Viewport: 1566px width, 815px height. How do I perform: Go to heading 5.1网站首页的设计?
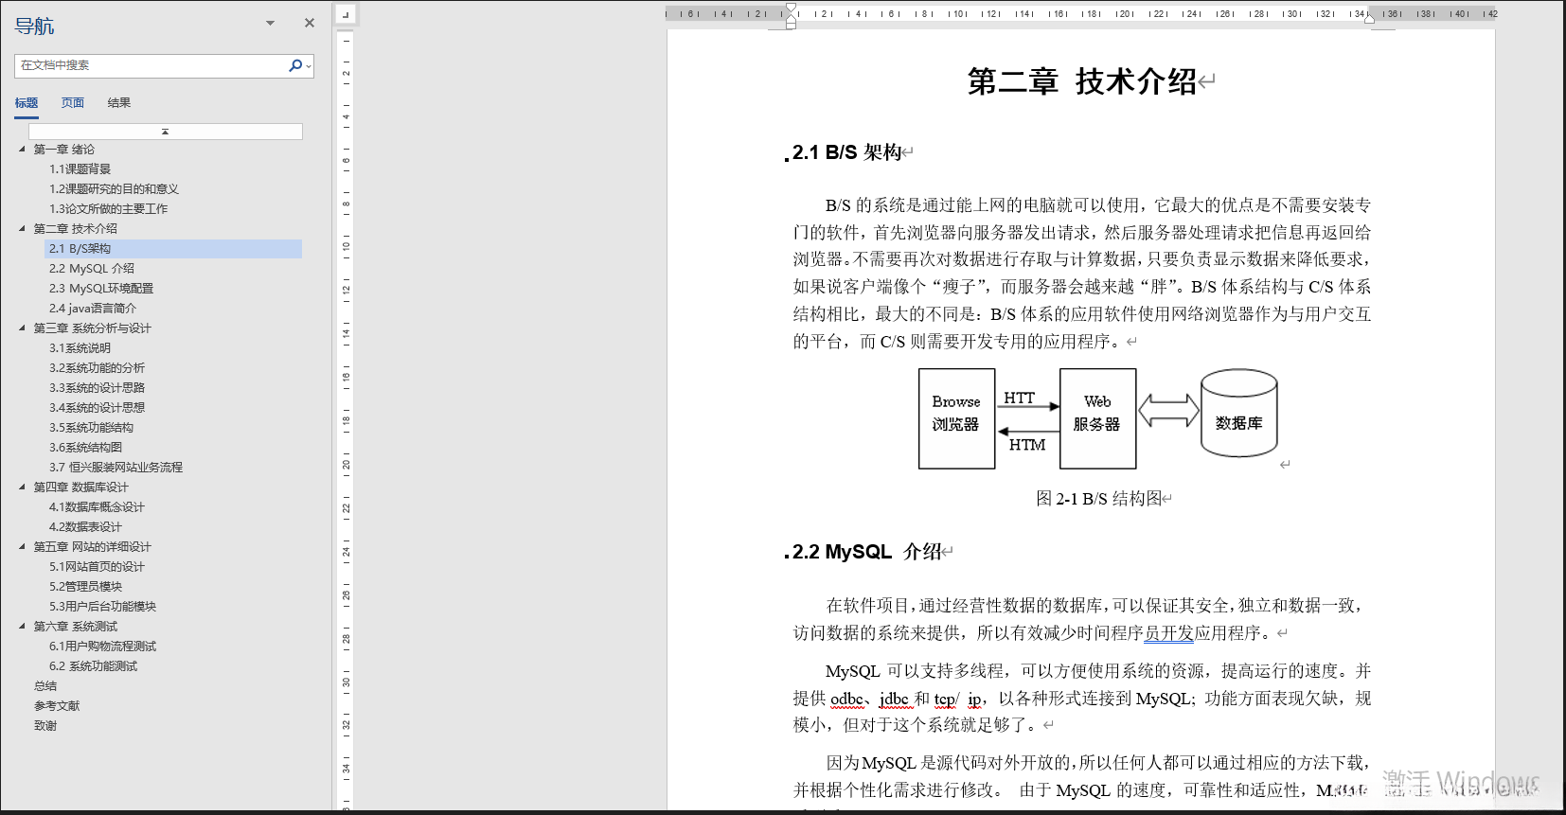click(97, 567)
